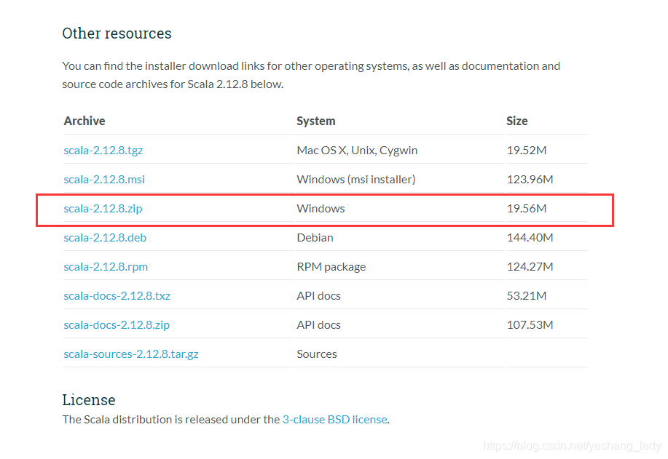Click the 123.96M size value

pyautogui.click(x=530, y=180)
